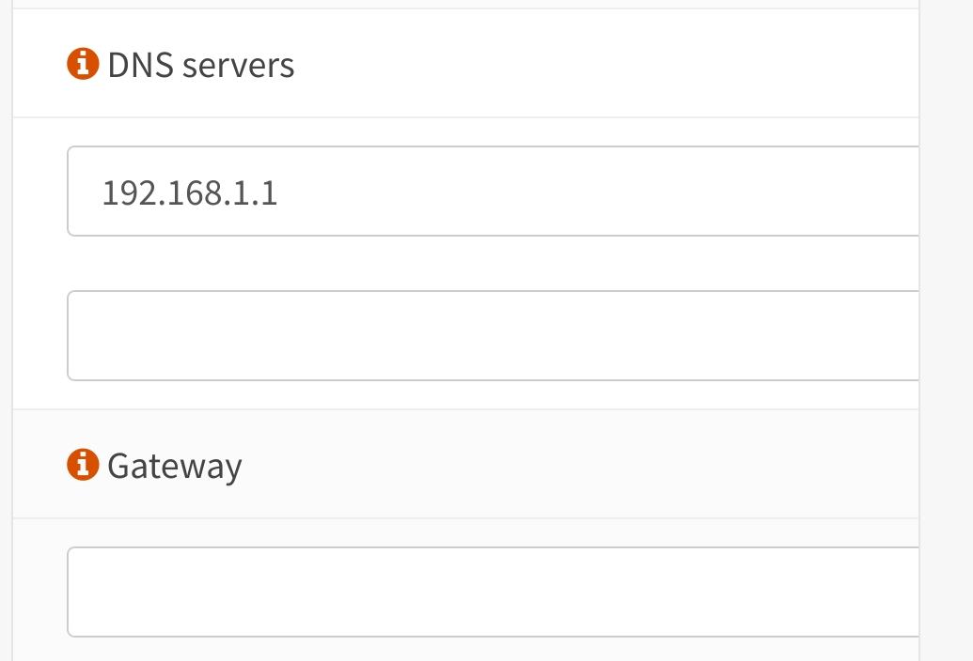Place cursor in the 192.168.1.1 text
The image size is (973, 661).
coord(189,193)
